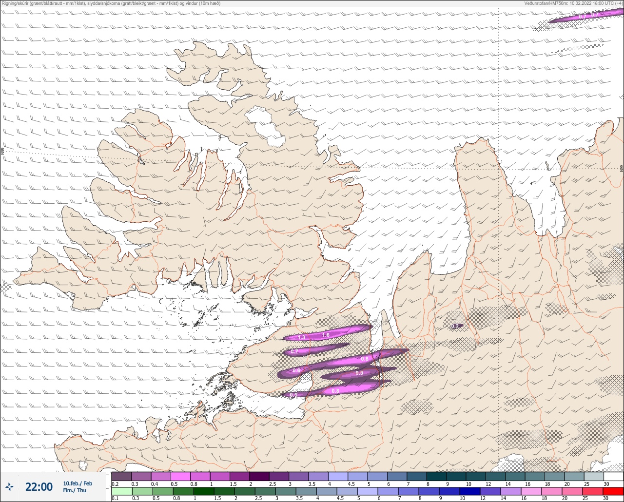Screen dimensions: 624x502
Task: Select the 18 pink swatch in lower legend
Action: [552, 491]
